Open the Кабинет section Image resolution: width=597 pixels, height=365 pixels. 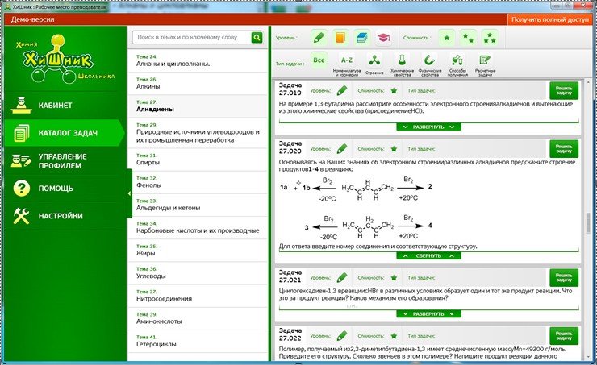pos(65,106)
